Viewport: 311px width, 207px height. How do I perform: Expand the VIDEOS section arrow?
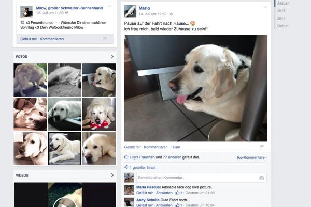(112, 175)
